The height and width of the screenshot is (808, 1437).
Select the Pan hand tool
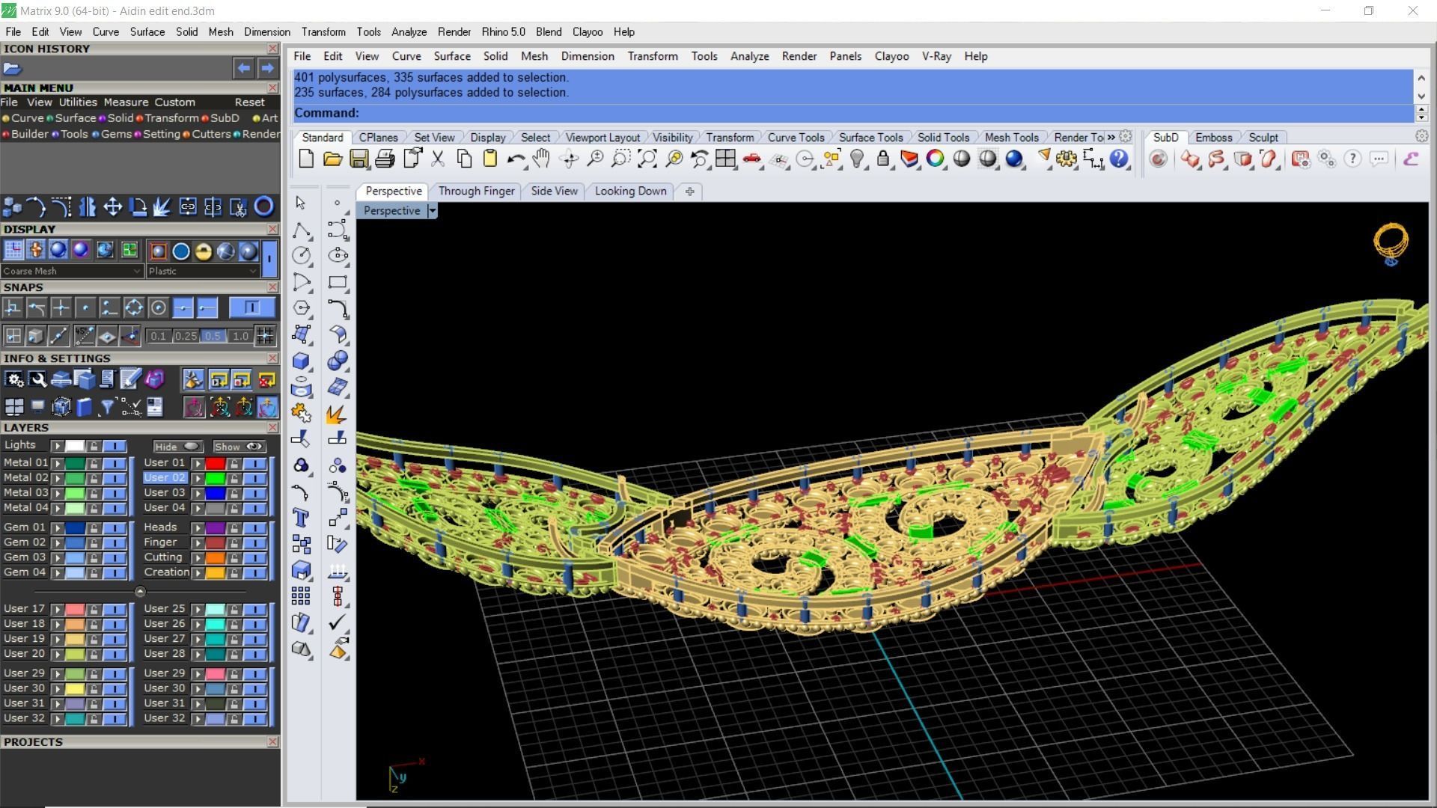click(x=541, y=159)
